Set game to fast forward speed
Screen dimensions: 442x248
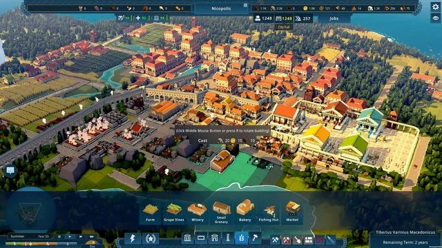click(81, 237)
